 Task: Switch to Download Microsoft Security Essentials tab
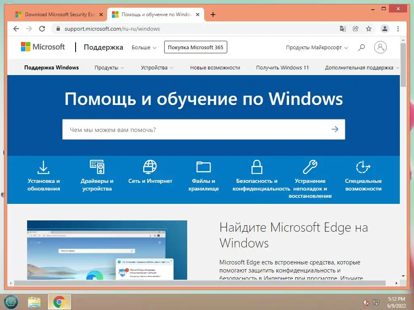click(59, 15)
